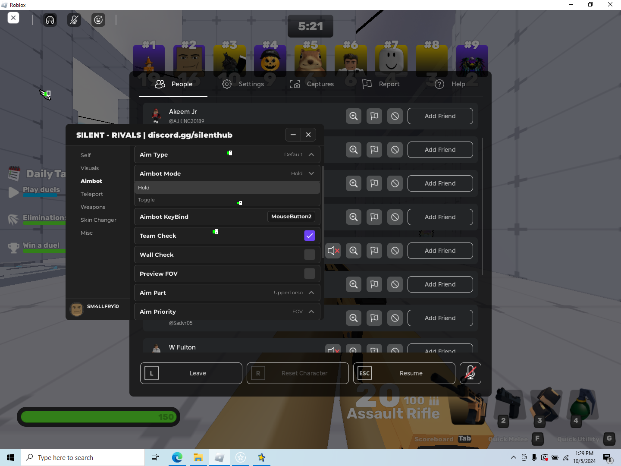621x466 pixels.
Task: Switch to the People tab
Action: tap(173, 84)
